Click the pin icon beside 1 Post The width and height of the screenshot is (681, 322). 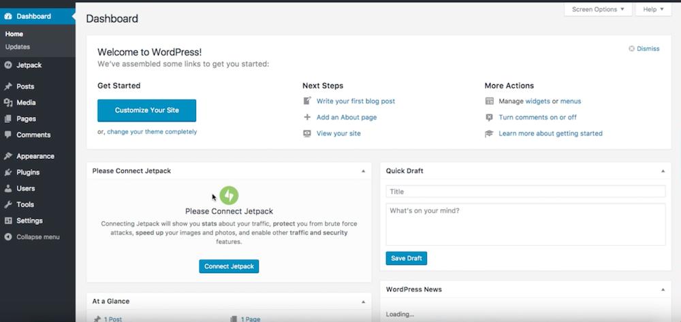97,319
